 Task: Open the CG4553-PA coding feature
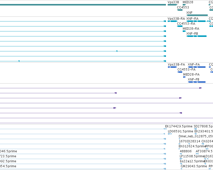pos(180,72)
